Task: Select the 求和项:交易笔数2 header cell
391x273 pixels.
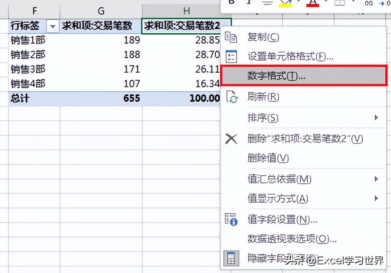Action: (x=181, y=26)
